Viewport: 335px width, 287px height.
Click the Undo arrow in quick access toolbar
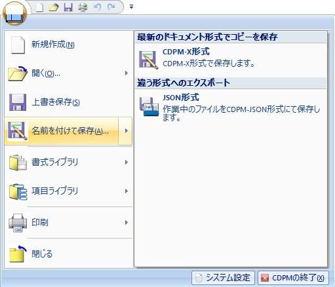pos(97,7)
